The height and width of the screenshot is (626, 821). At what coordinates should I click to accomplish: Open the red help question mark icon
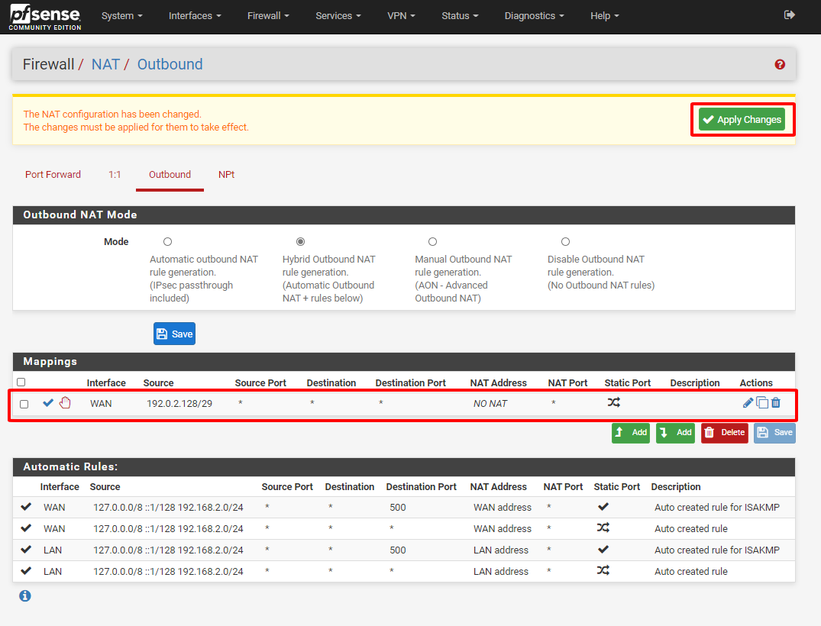[x=780, y=64]
